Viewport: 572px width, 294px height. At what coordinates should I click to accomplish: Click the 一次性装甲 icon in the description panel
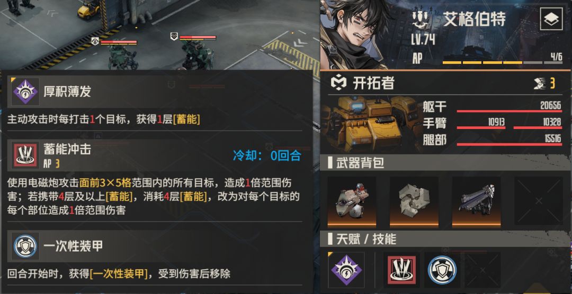25,246
